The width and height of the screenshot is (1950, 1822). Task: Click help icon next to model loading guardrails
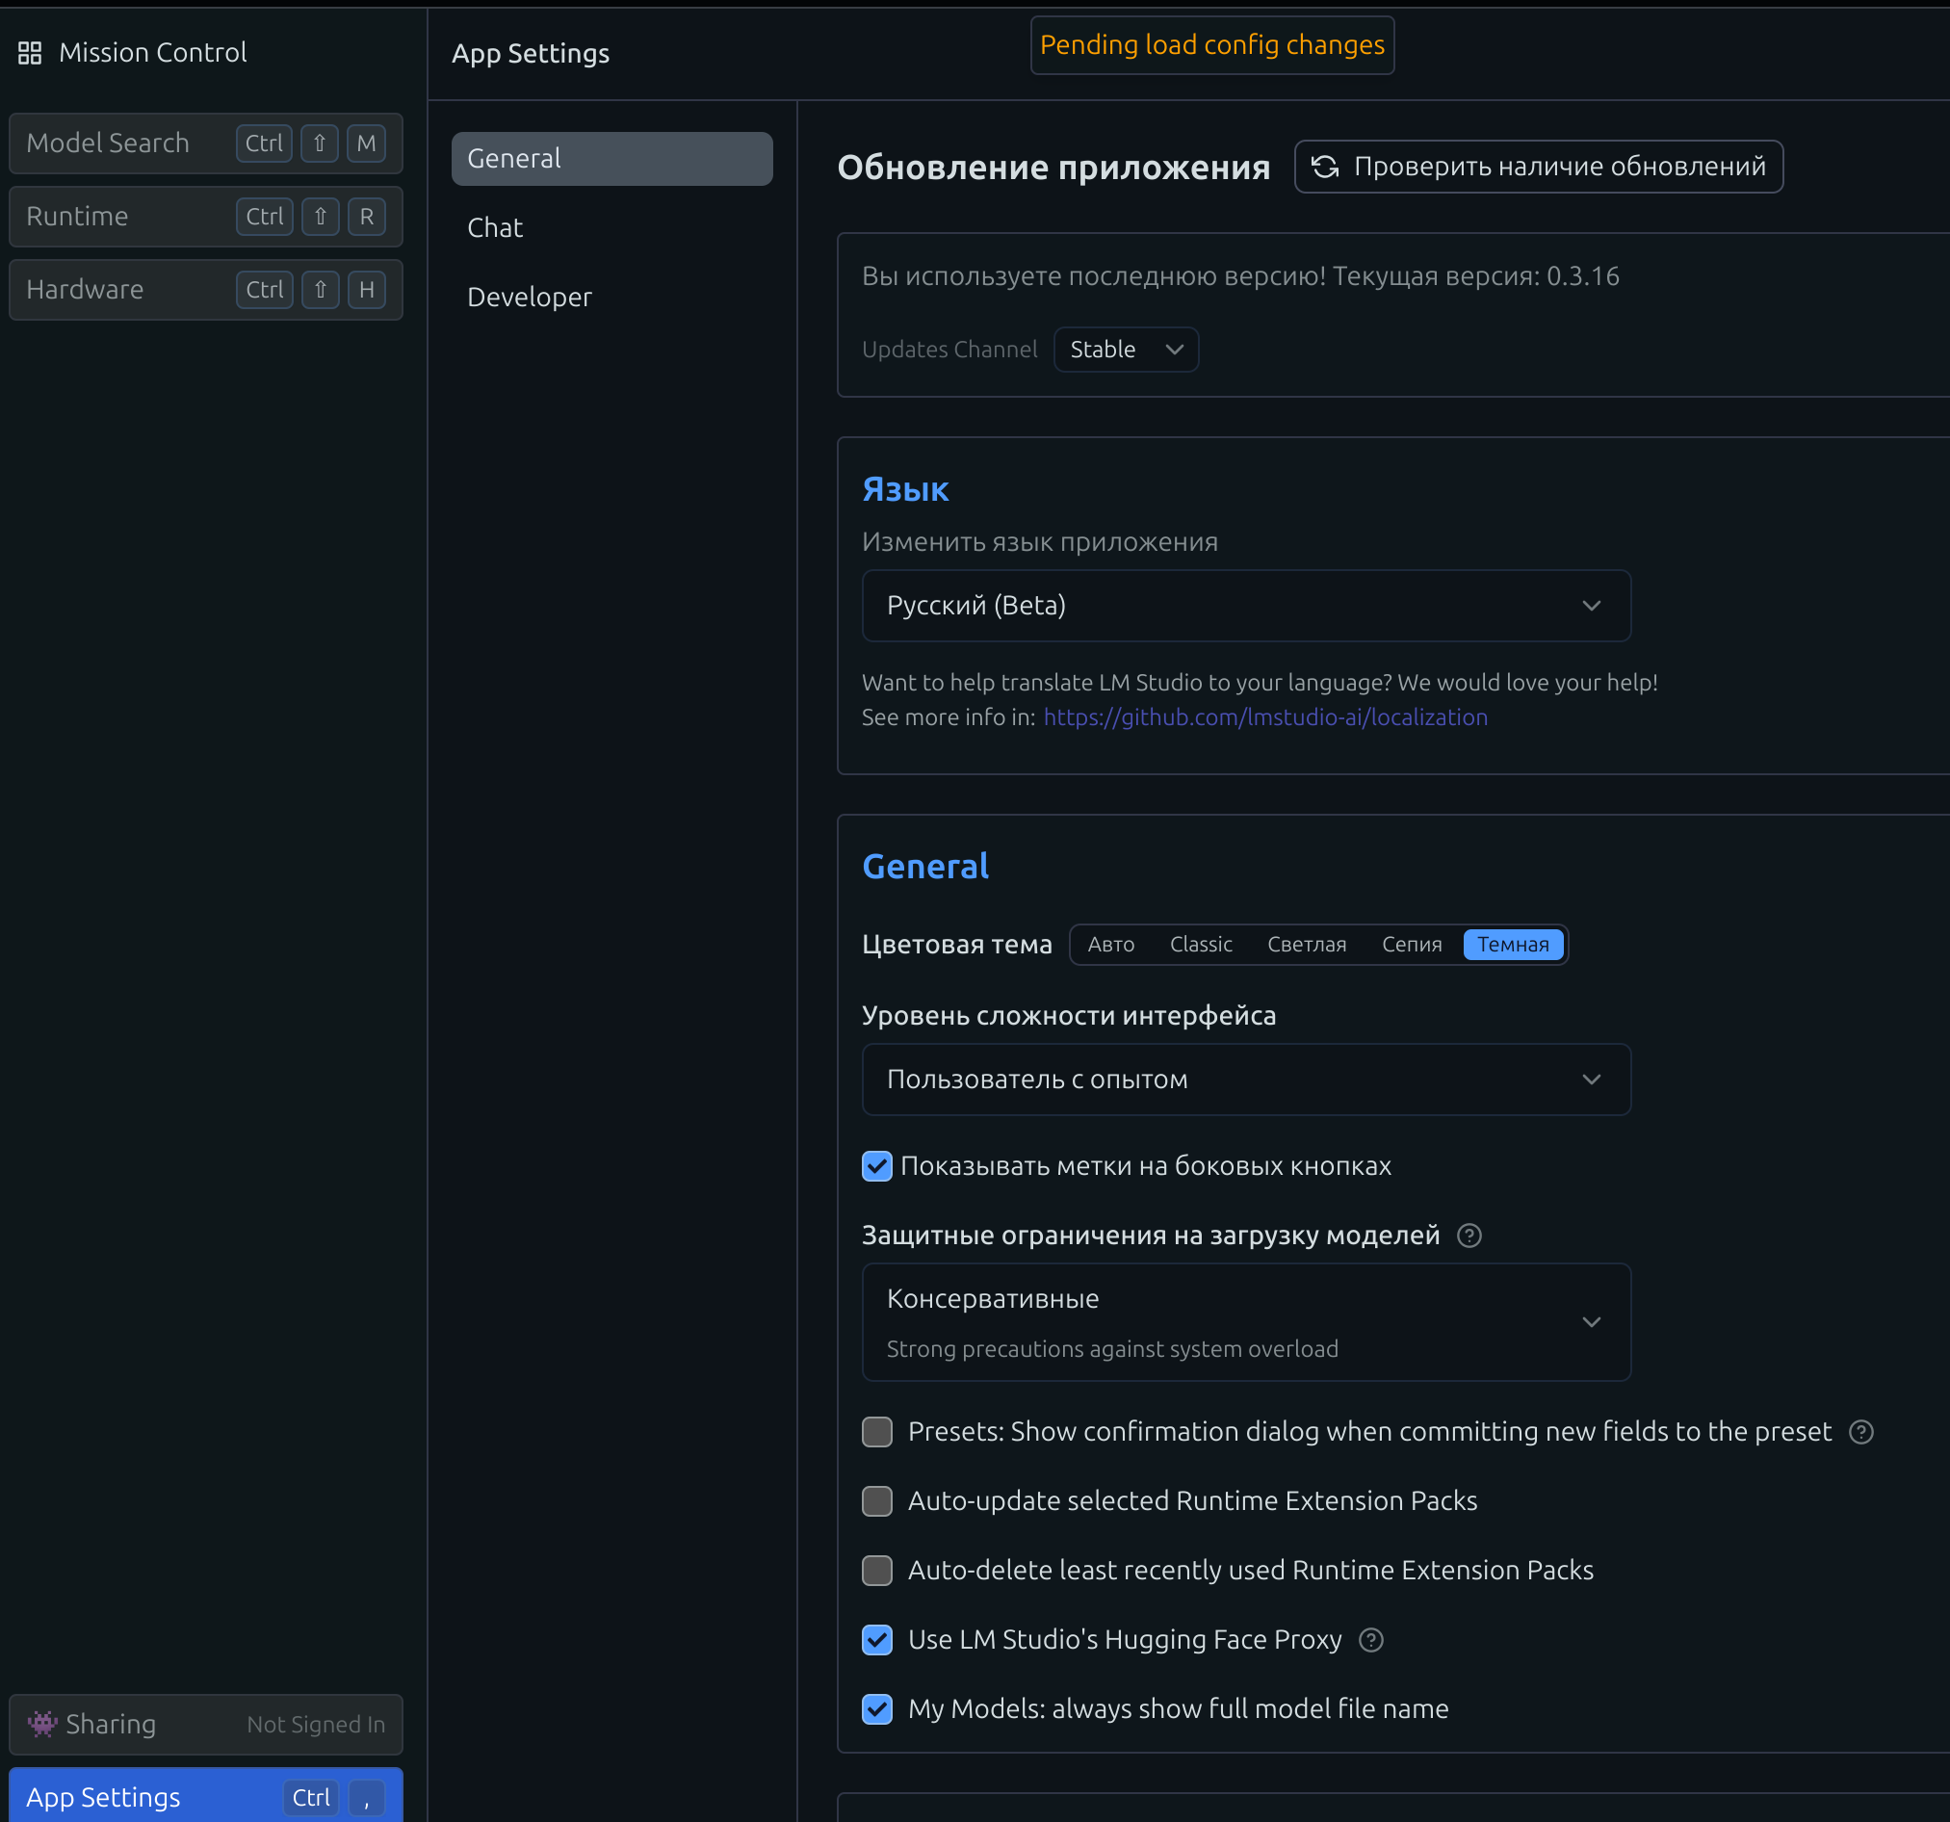coord(1469,1236)
